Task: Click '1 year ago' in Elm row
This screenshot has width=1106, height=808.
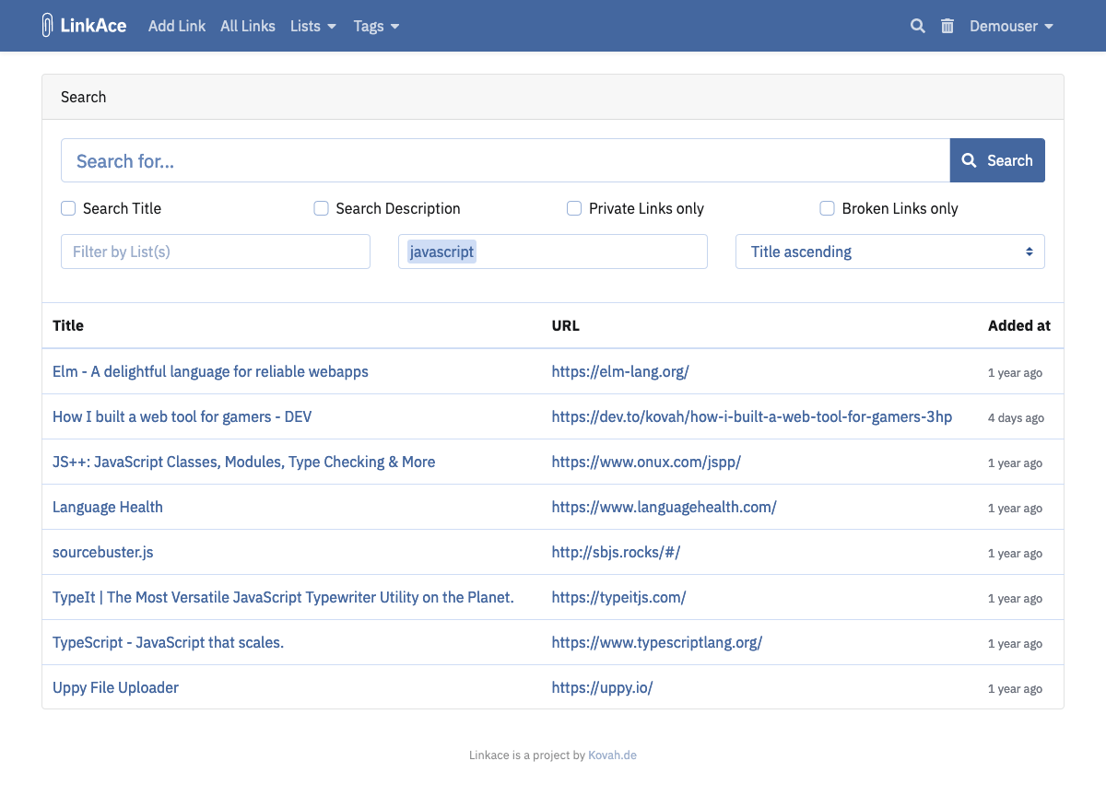Action: click(1016, 372)
